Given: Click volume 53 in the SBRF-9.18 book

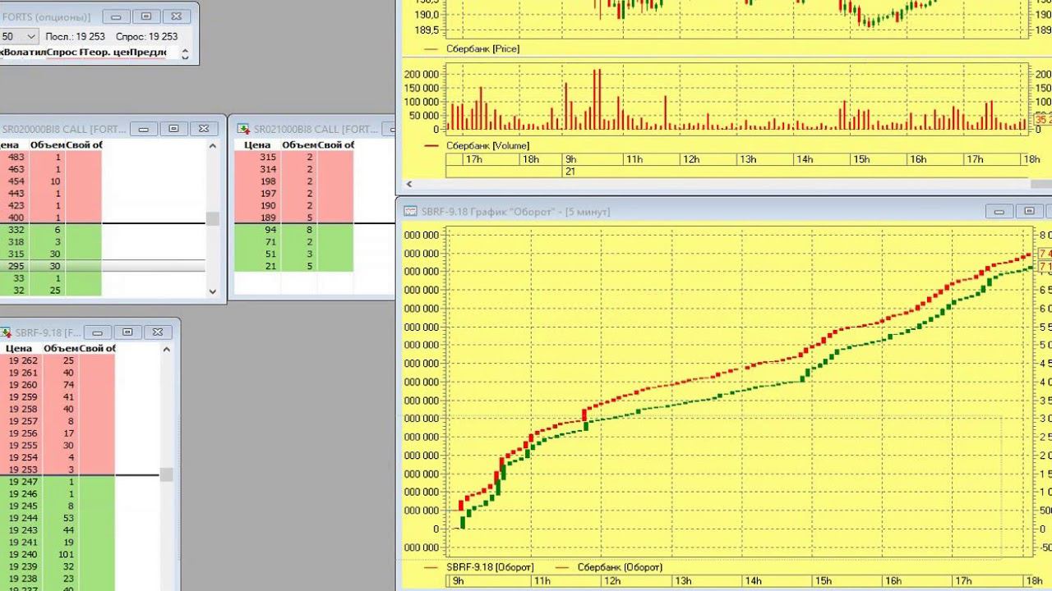Looking at the screenshot, I should (67, 518).
